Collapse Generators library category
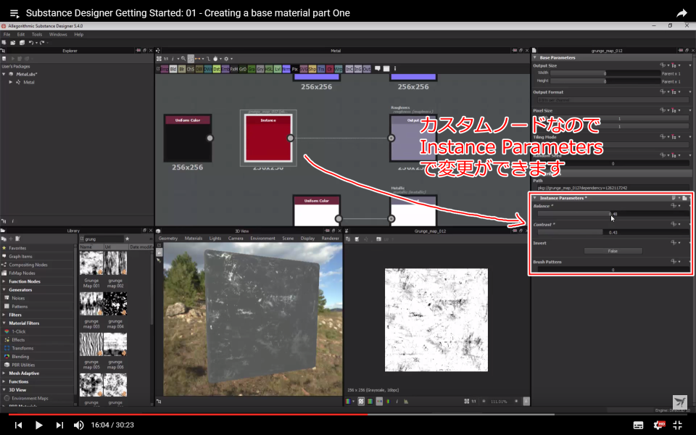Screen dimensions: 696x435 (x=4, y=290)
